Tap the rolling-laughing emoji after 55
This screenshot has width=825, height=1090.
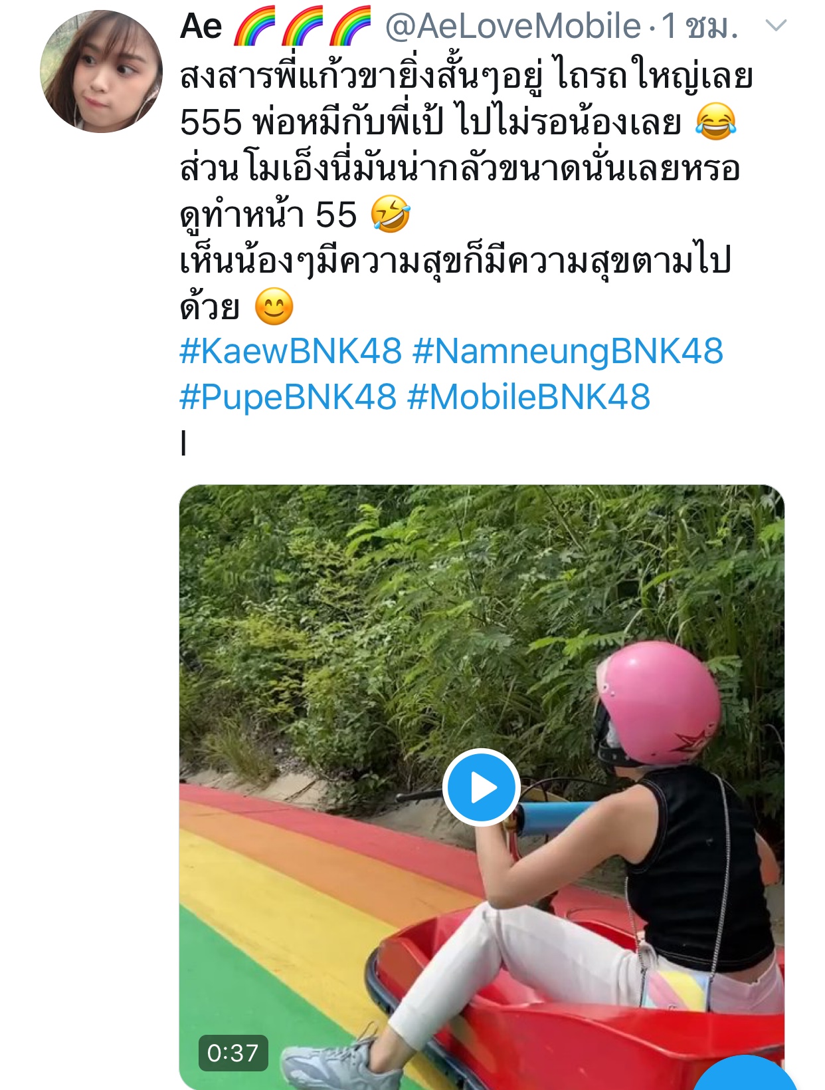[391, 214]
